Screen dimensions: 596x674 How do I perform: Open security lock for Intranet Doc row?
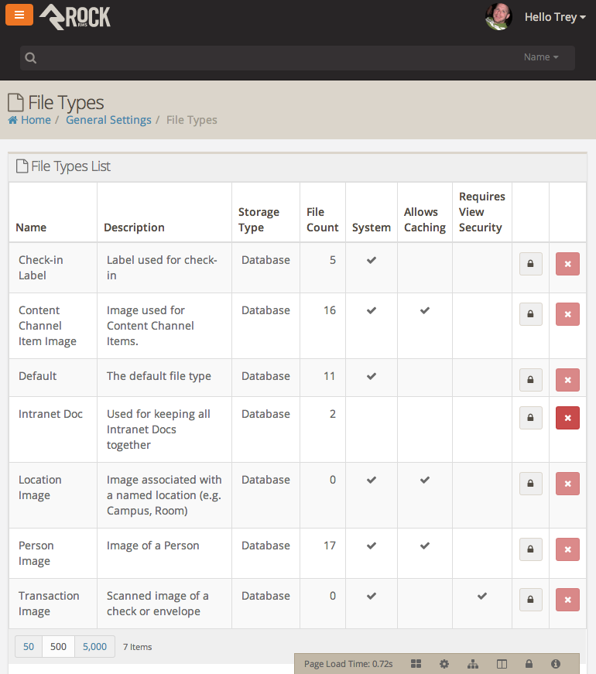530,418
